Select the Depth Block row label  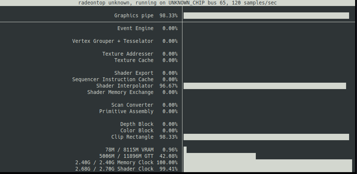(137, 124)
